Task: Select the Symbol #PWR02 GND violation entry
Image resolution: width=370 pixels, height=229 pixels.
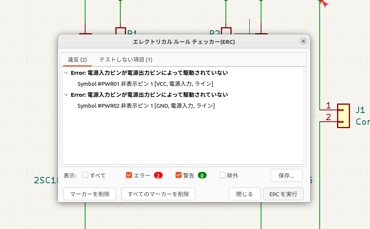Action: pyautogui.click(x=146, y=106)
